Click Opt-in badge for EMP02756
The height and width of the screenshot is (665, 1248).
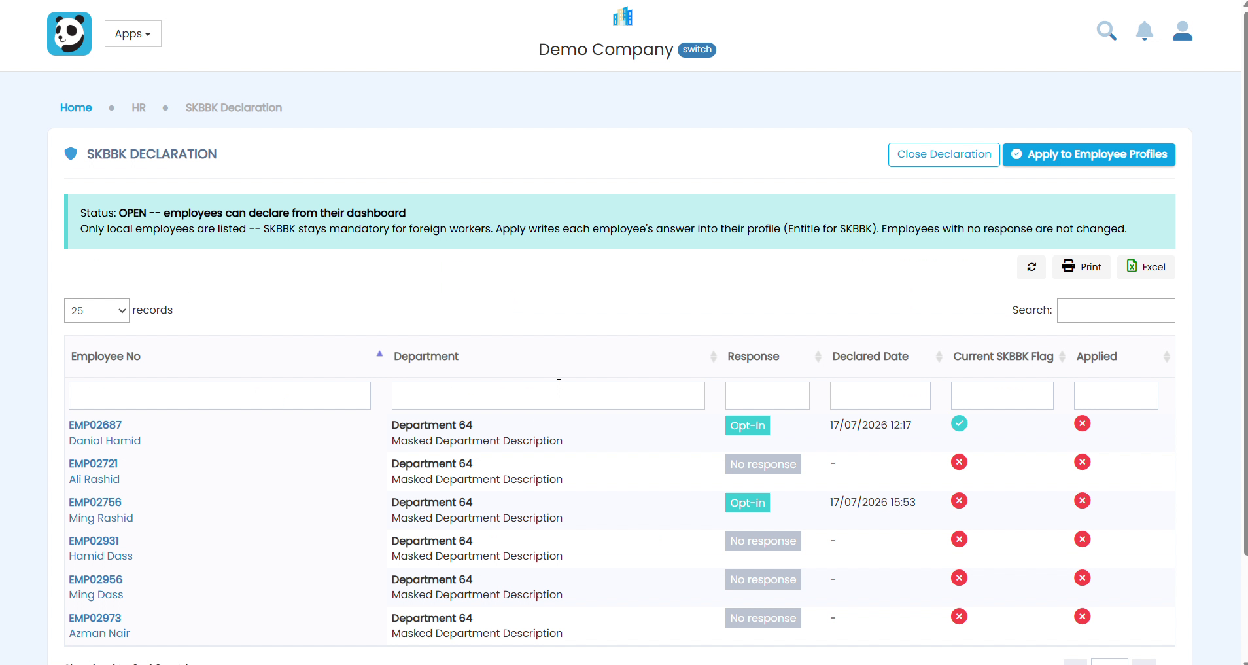748,503
